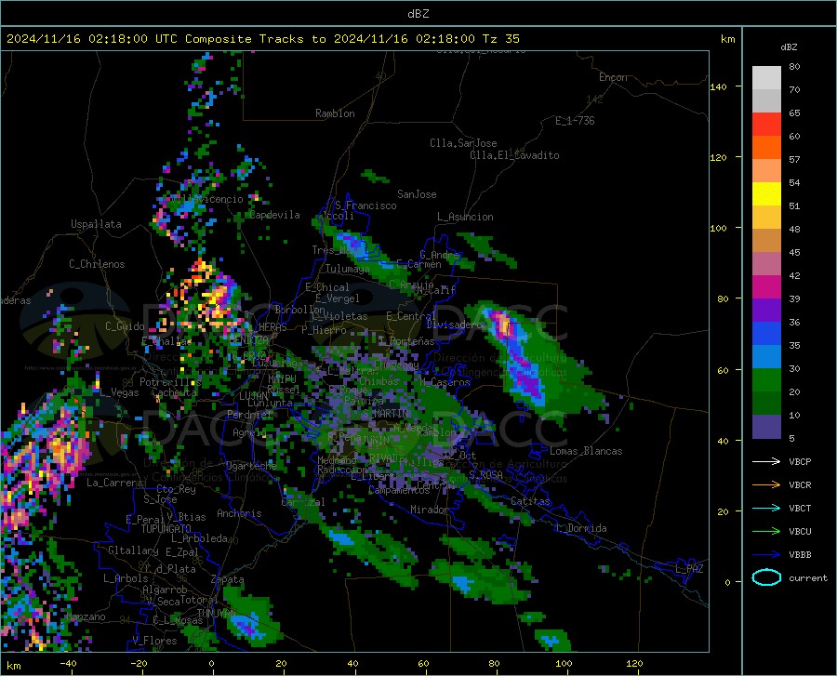Click the Clla.El_Cavadito place label
The width and height of the screenshot is (837, 676).
[x=514, y=155]
